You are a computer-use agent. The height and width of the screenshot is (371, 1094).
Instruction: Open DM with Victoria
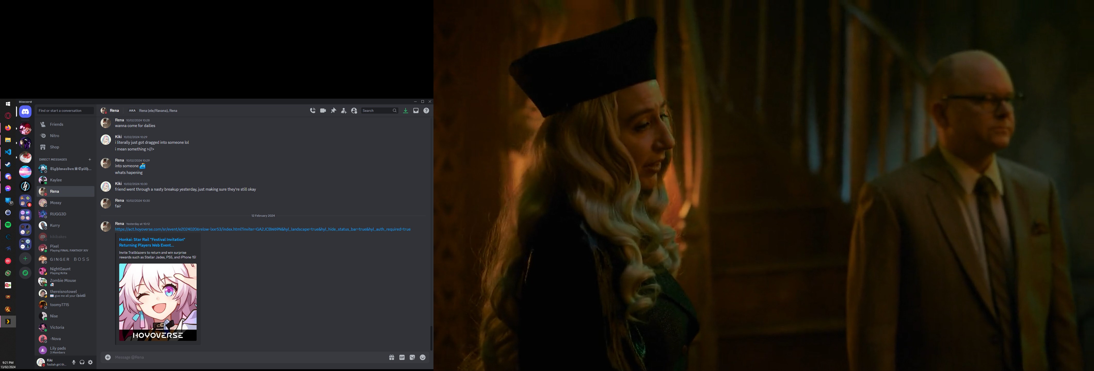click(65, 327)
